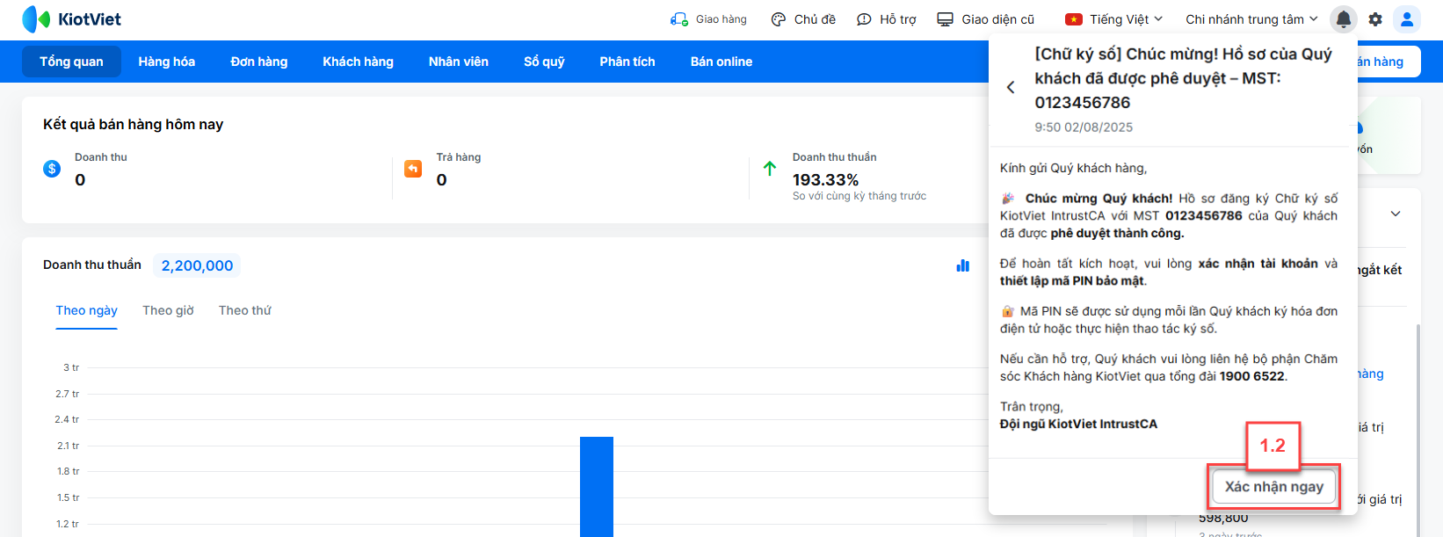Click the 2.4 tr axis label
The image size is (1443, 537).
(x=68, y=419)
